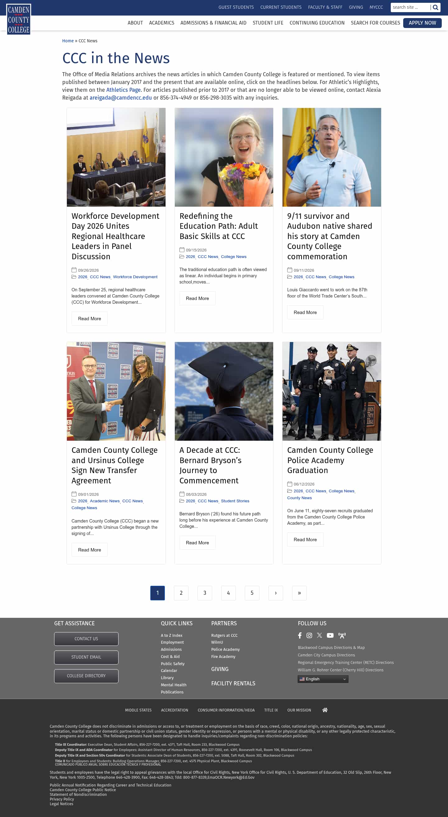
Task: Open the YouTube icon in footer
Action: pyautogui.click(x=330, y=635)
